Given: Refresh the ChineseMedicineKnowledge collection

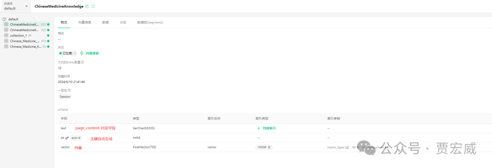Looking at the screenshot, I should (93, 6).
